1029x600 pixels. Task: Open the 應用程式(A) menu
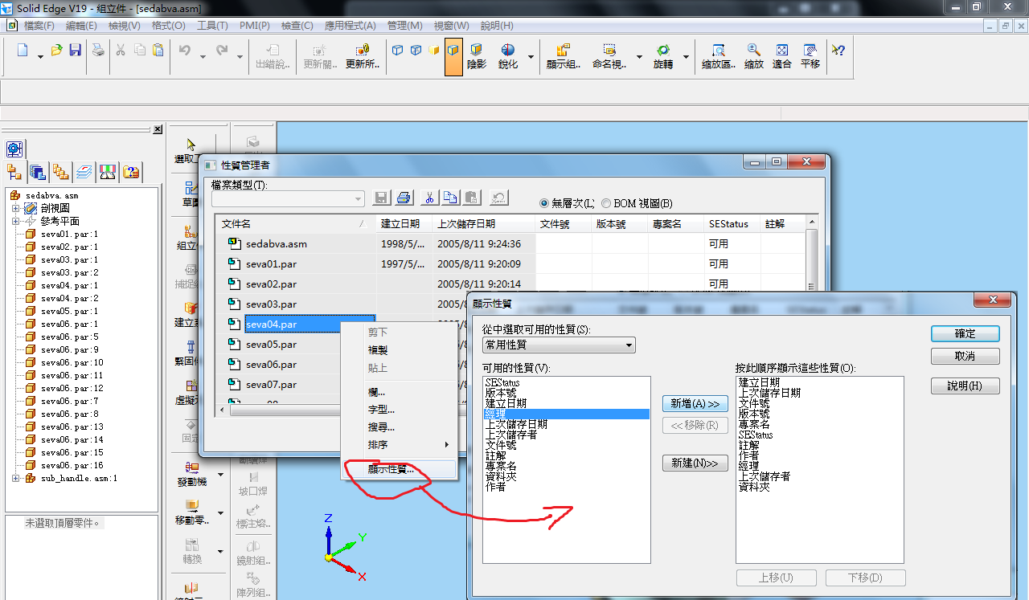point(351,26)
